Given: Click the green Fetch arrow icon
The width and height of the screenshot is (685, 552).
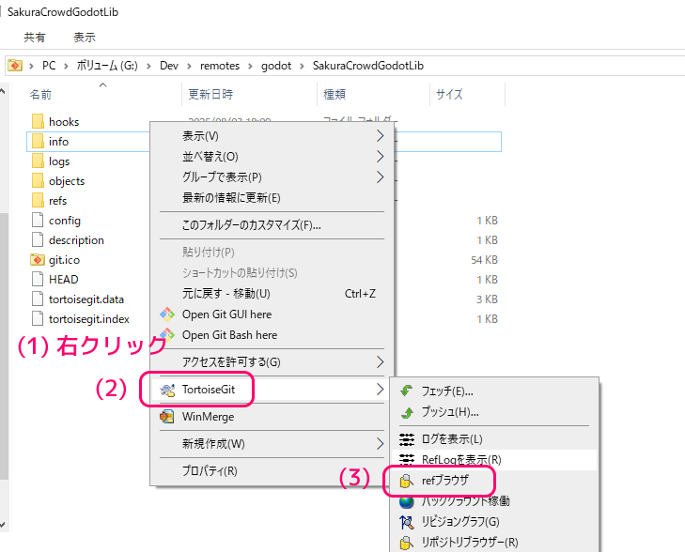Looking at the screenshot, I should click(407, 391).
